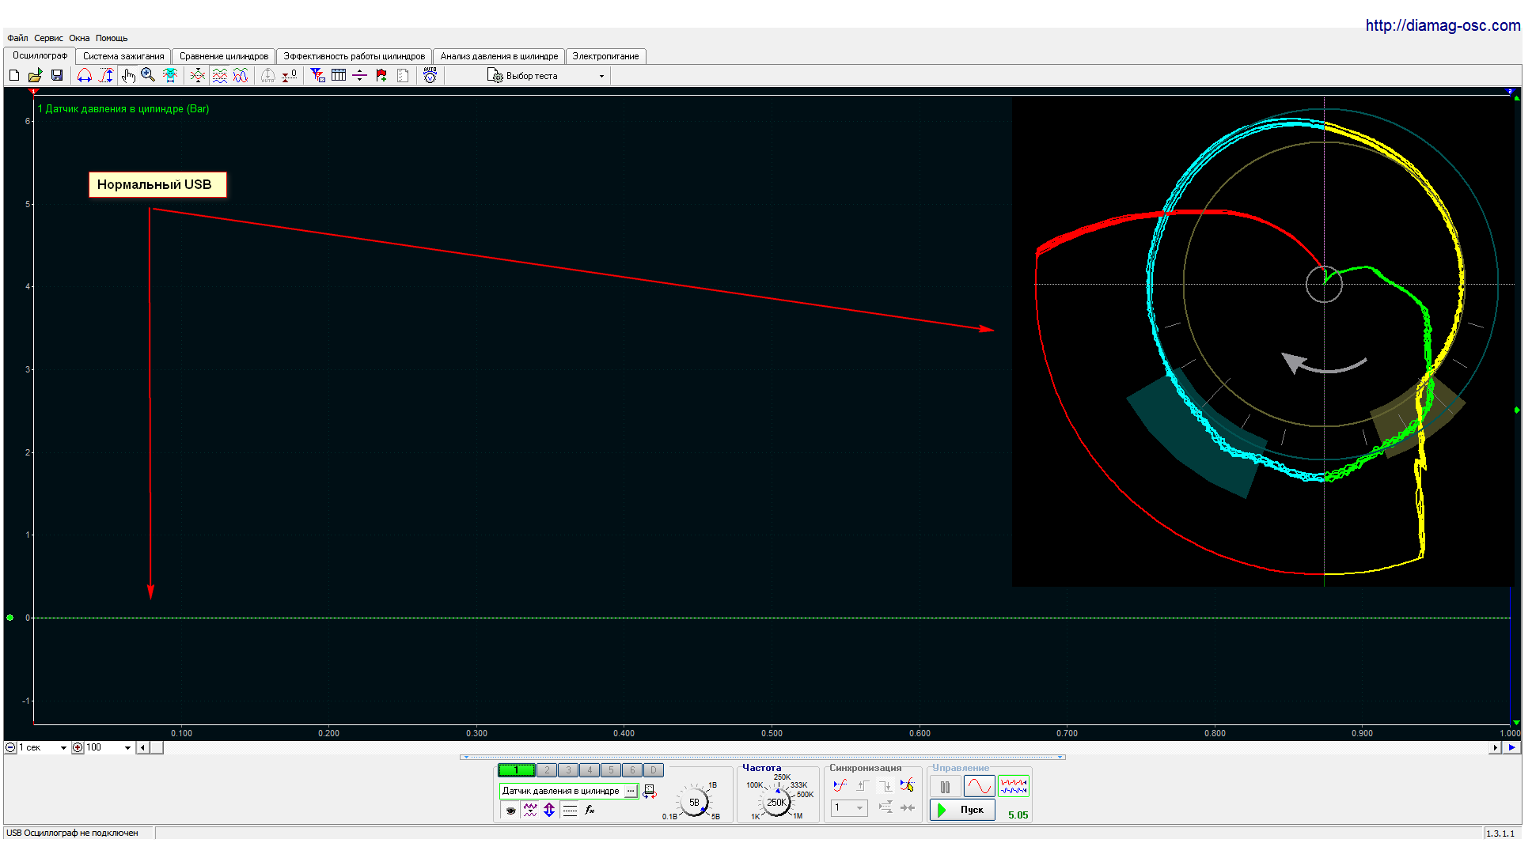
Task: Click the line style icon
Action: (x=570, y=810)
